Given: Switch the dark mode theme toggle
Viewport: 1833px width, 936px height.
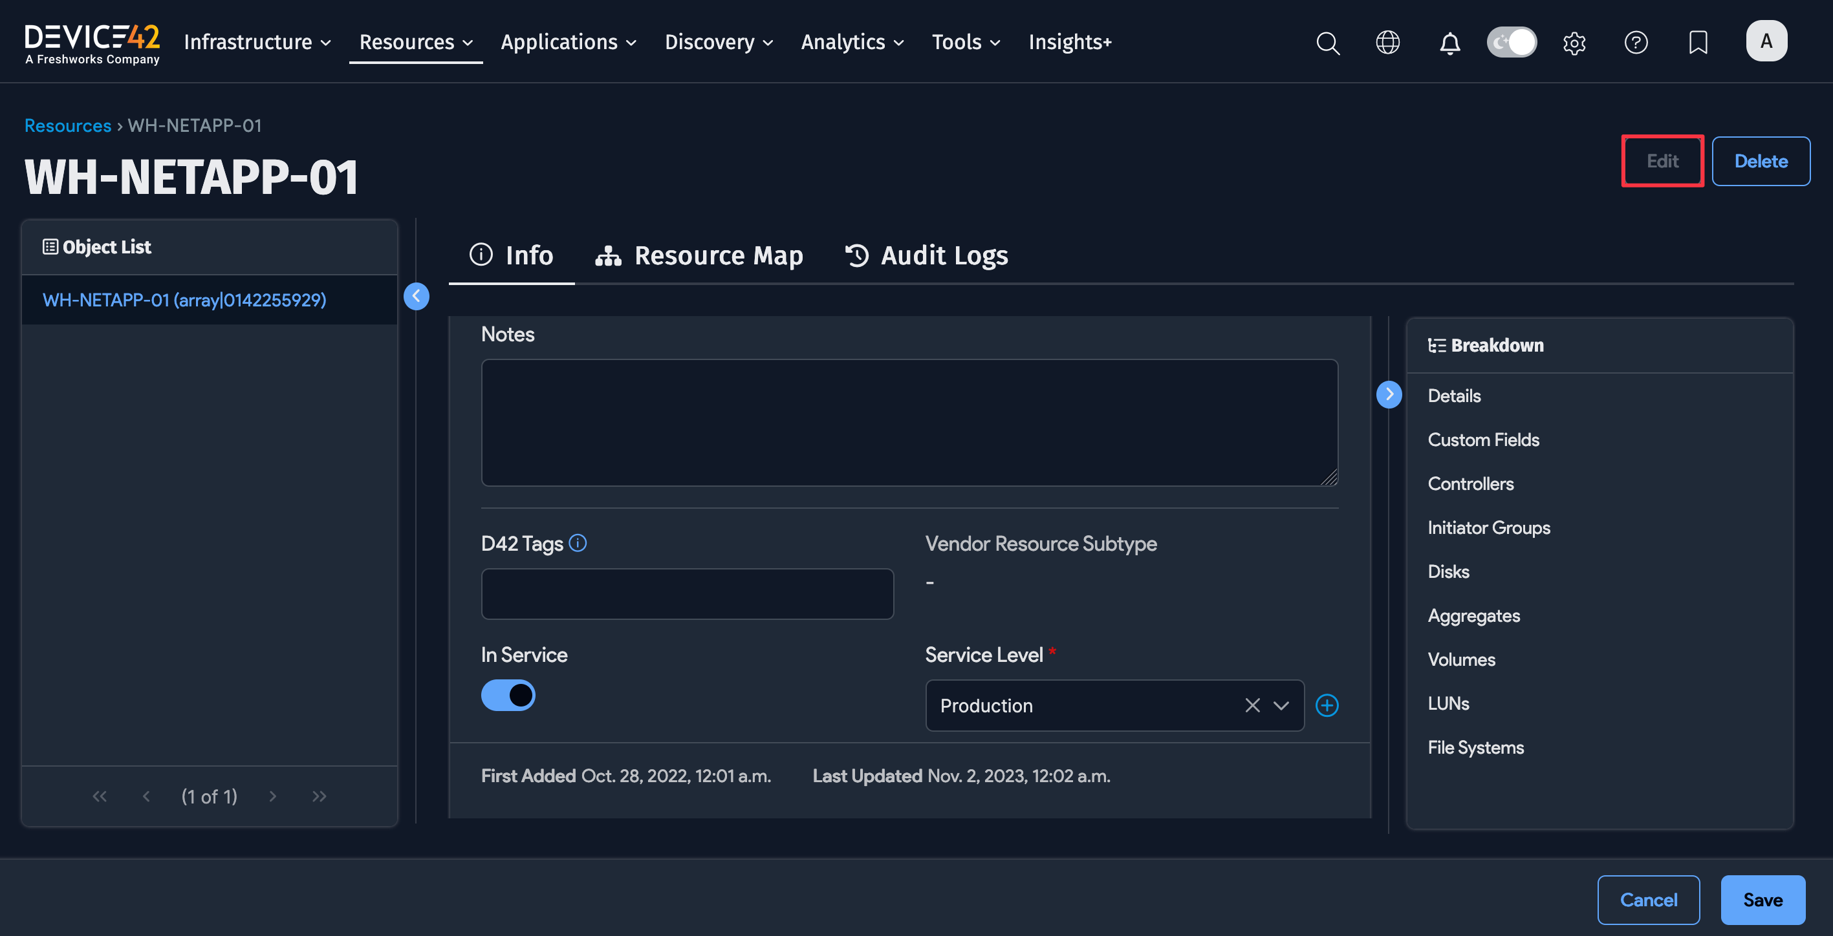Looking at the screenshot, I should (x=1512, y=43).
